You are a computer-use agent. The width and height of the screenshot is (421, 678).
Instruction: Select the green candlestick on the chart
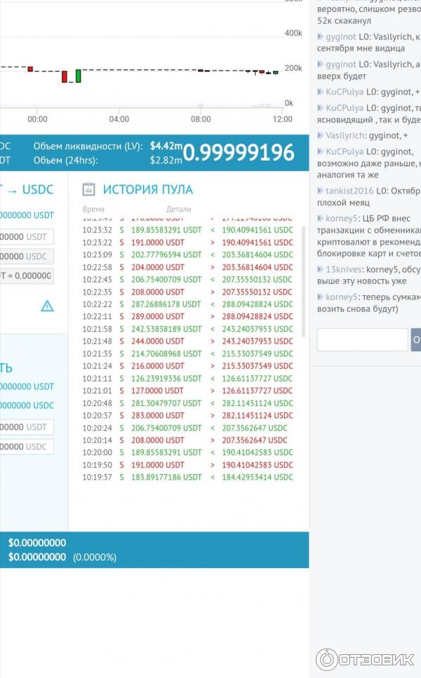79,76
